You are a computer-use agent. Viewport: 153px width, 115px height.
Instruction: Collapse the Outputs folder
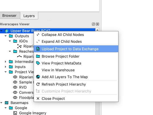click(5, 36)
